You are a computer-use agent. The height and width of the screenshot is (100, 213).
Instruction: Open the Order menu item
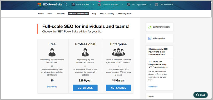(x=49, y=14)
